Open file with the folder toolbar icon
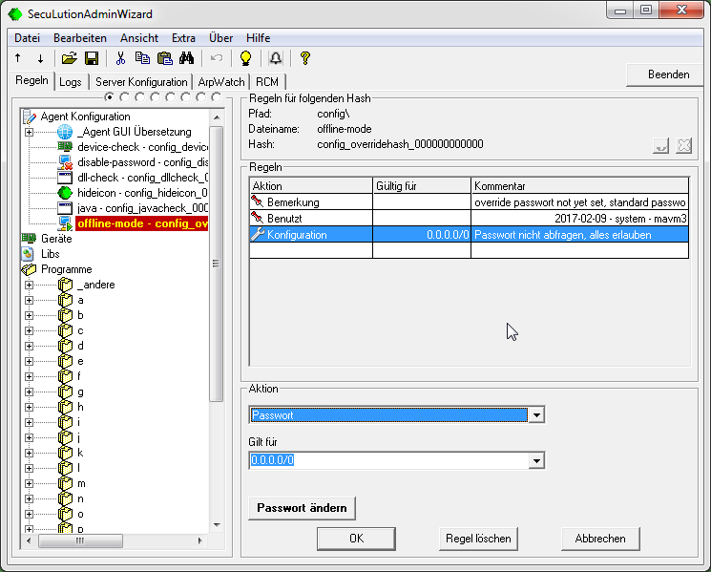Screen dimensions: 711x572 (x=70, y=58)
